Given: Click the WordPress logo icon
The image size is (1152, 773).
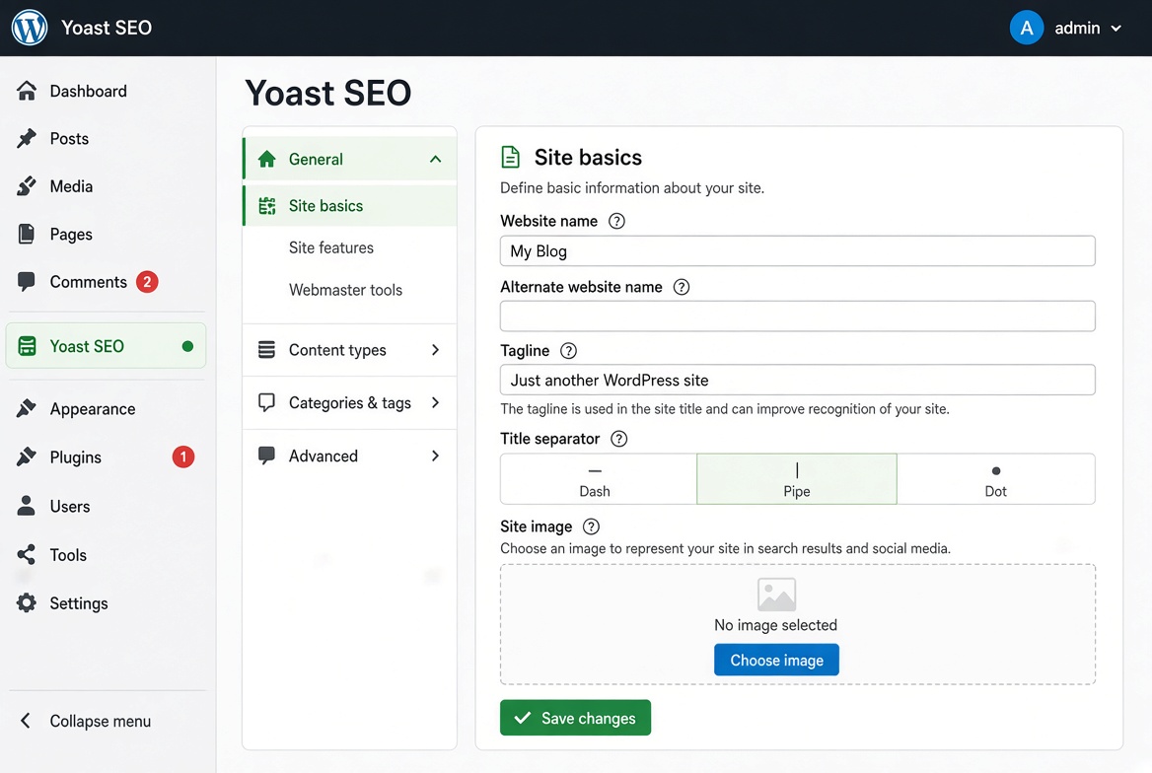Looking at the screenshot, I should point(30,28).
